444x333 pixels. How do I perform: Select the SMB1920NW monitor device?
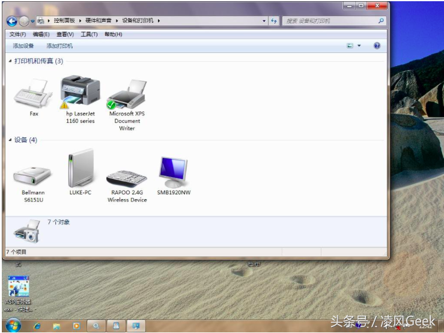tap(173, 173)
